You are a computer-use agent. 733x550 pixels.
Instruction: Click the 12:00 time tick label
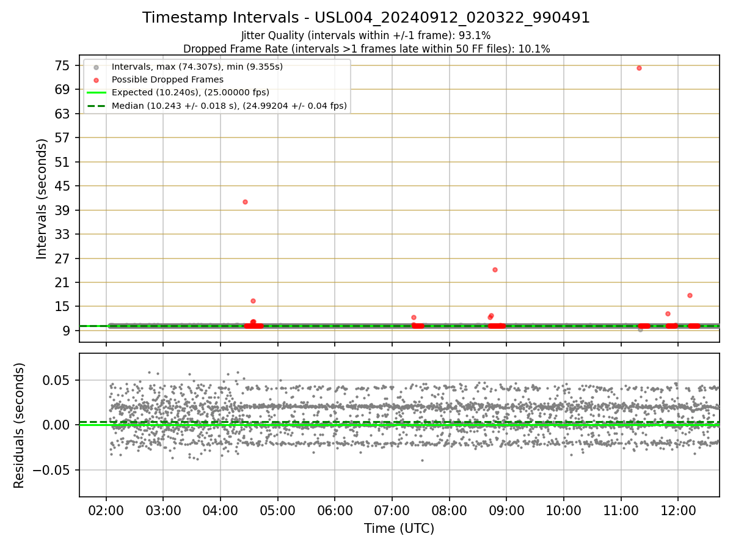pos(679,511)
